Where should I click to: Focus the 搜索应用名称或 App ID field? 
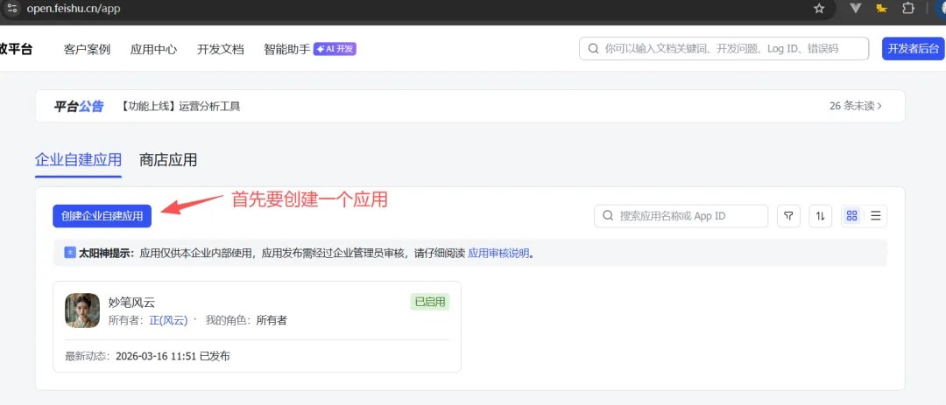click(x=681, y=216)
